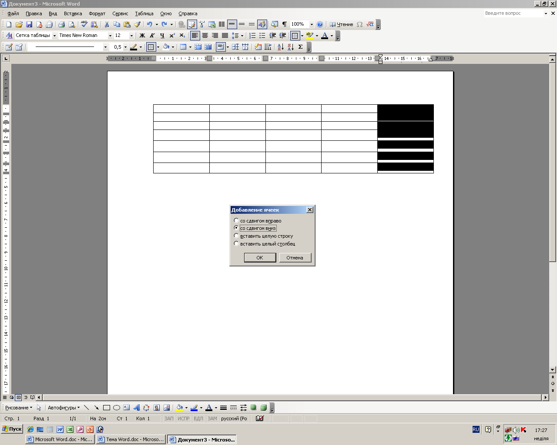This screenshot has height=445, width=557.
Task: Click the Open folder icon
Action: click(19, 24)
